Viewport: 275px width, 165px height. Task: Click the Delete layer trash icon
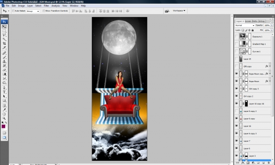269,163
